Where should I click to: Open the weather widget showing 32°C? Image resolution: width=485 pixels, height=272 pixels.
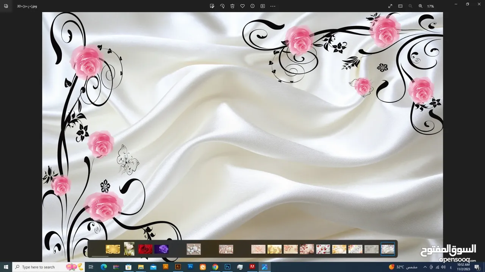coord(403,267)
